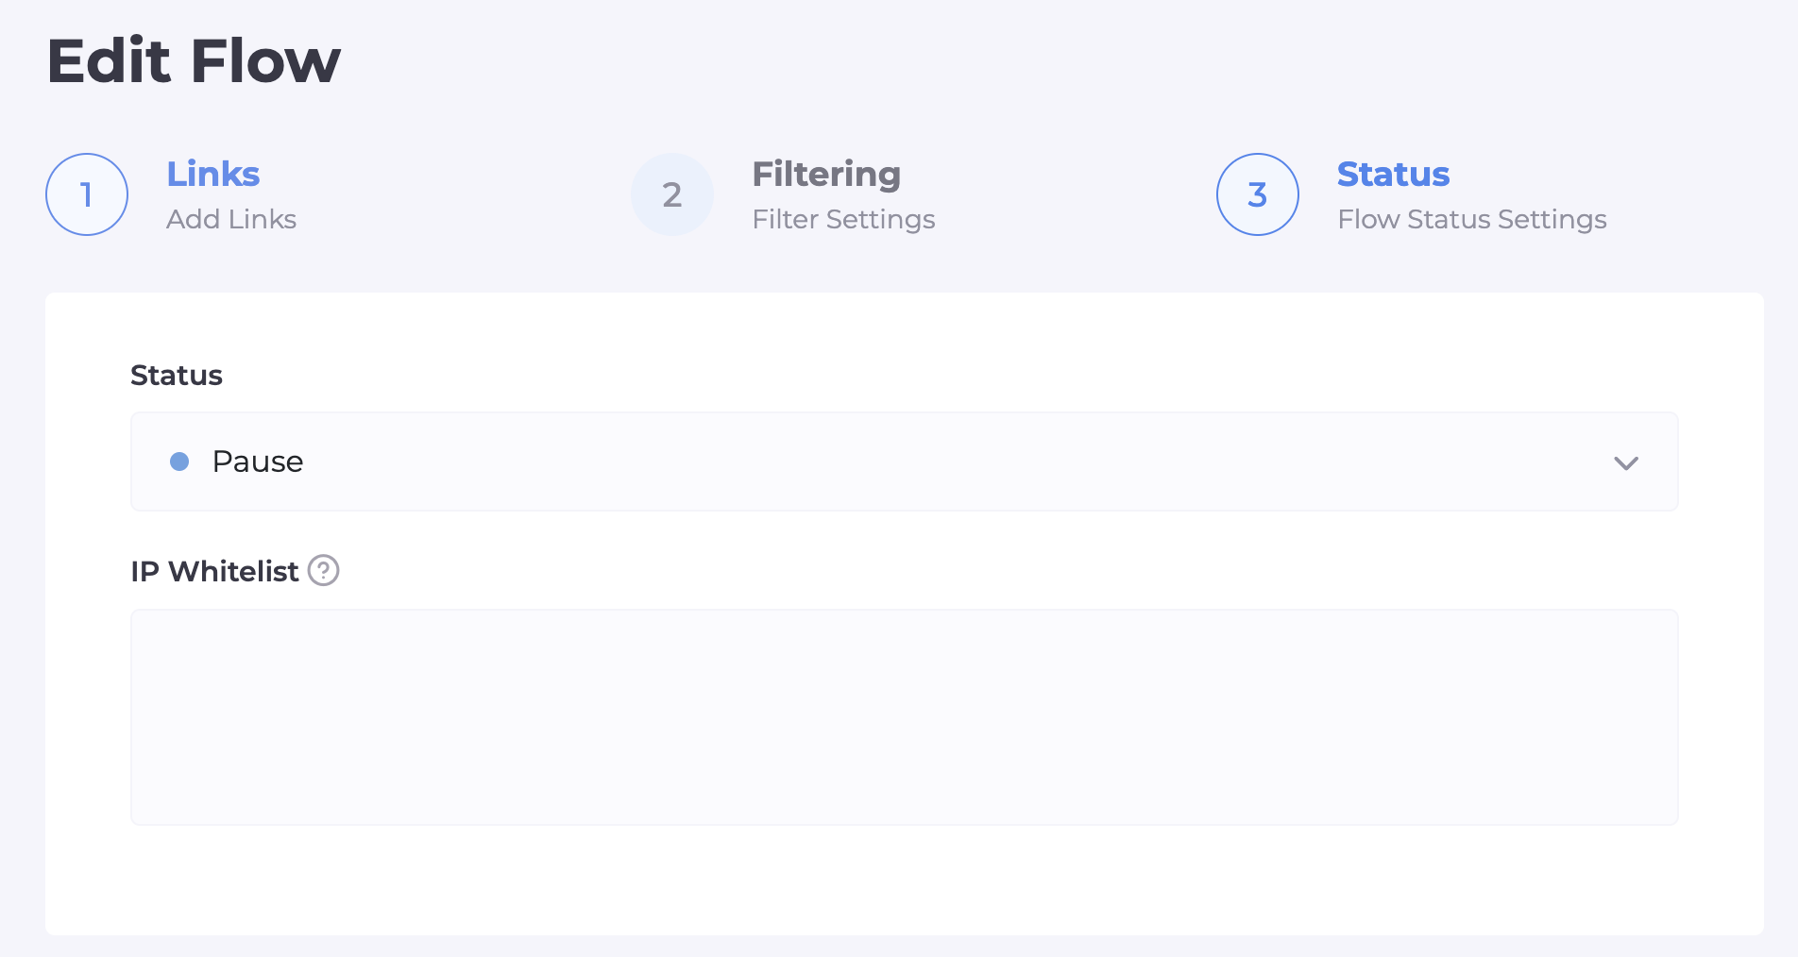The image size is (1798, 957).
Task: Click the IP Whitelist label
Action: [214, 571]
